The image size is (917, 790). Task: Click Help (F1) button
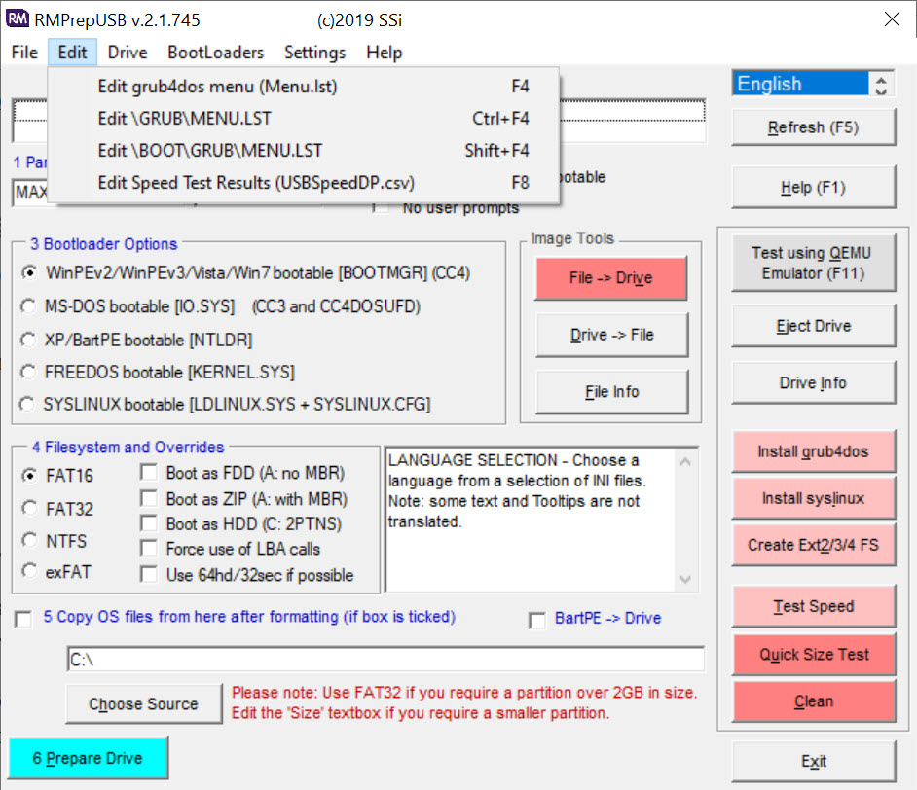point(813,188)
